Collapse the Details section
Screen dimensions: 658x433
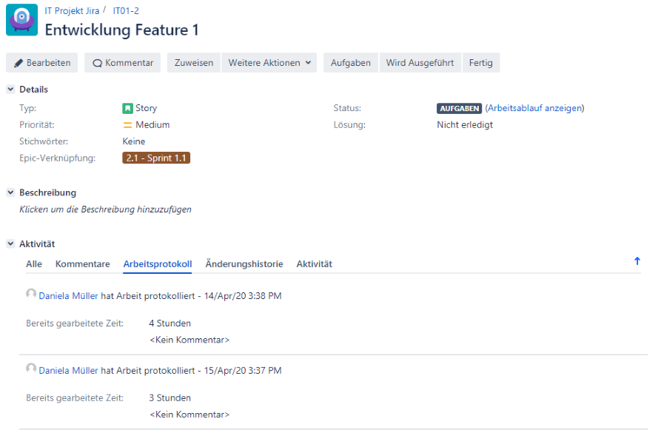click(10, 90)
